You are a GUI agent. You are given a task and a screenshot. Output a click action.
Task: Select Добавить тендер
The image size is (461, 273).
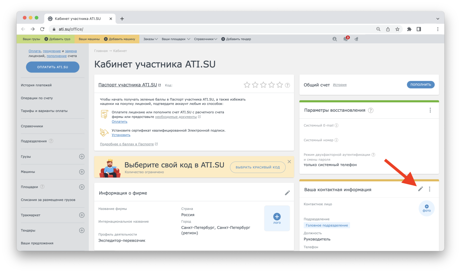[236, 39]
